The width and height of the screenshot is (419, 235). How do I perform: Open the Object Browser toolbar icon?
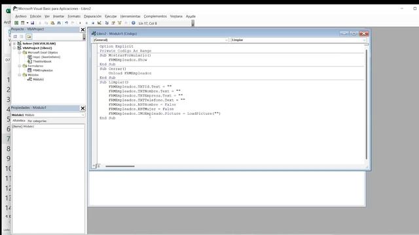pos(119,23)
